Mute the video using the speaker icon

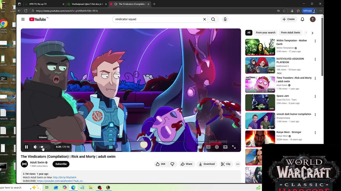pos(35,147)
